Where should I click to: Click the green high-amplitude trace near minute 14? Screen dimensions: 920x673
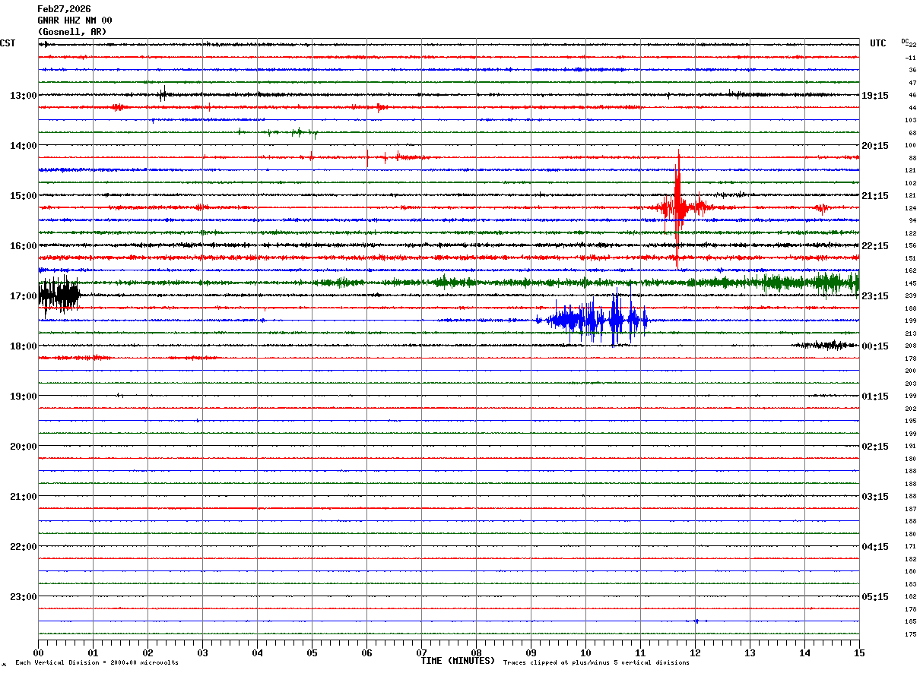(x=810, y=283)
